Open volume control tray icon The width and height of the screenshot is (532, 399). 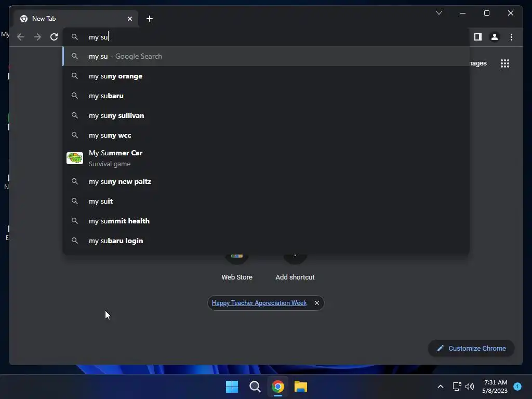470,387
